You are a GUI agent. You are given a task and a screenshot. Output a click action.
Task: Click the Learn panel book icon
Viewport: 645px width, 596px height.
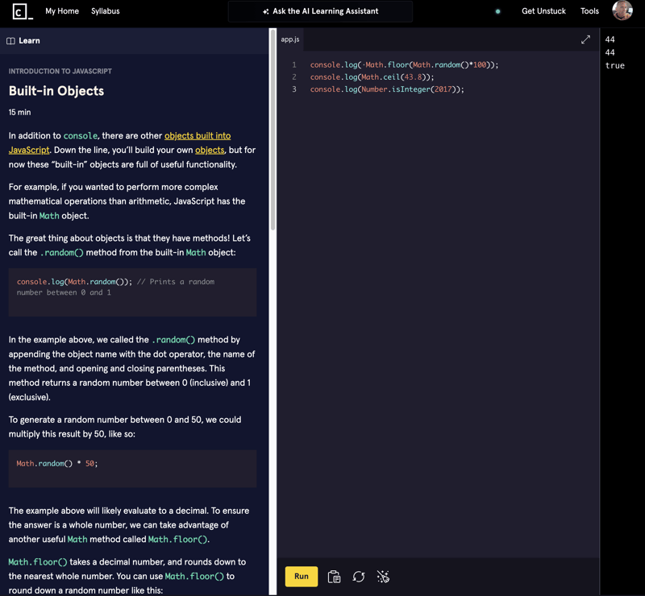point(11,41)
